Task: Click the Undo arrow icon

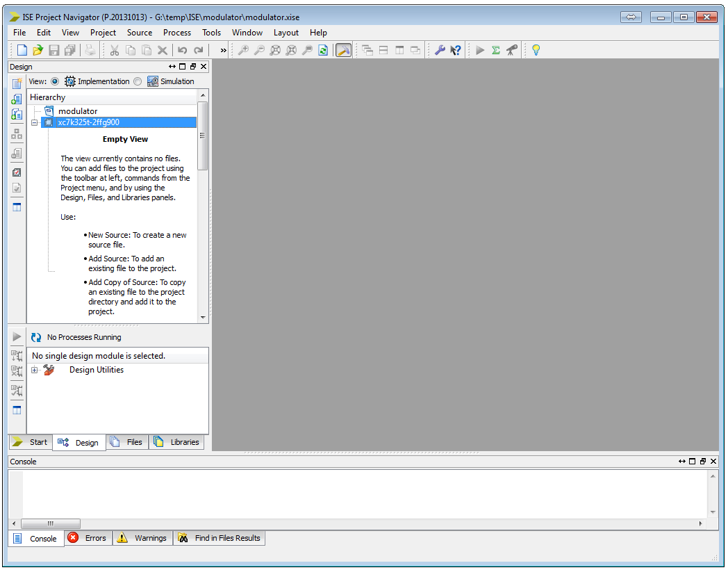Action: pos(183,50)
